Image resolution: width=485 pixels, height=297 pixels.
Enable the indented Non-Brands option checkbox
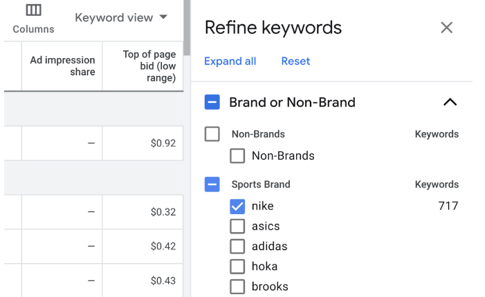click(237, 156)
